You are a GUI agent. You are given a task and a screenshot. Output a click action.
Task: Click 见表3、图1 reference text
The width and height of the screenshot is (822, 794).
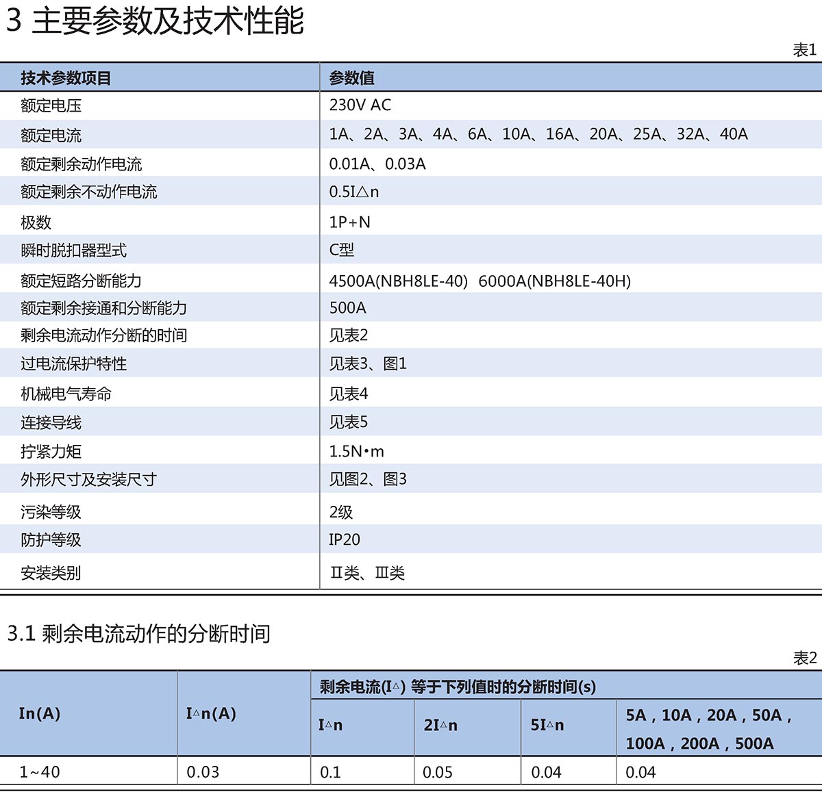click(368, 363)
